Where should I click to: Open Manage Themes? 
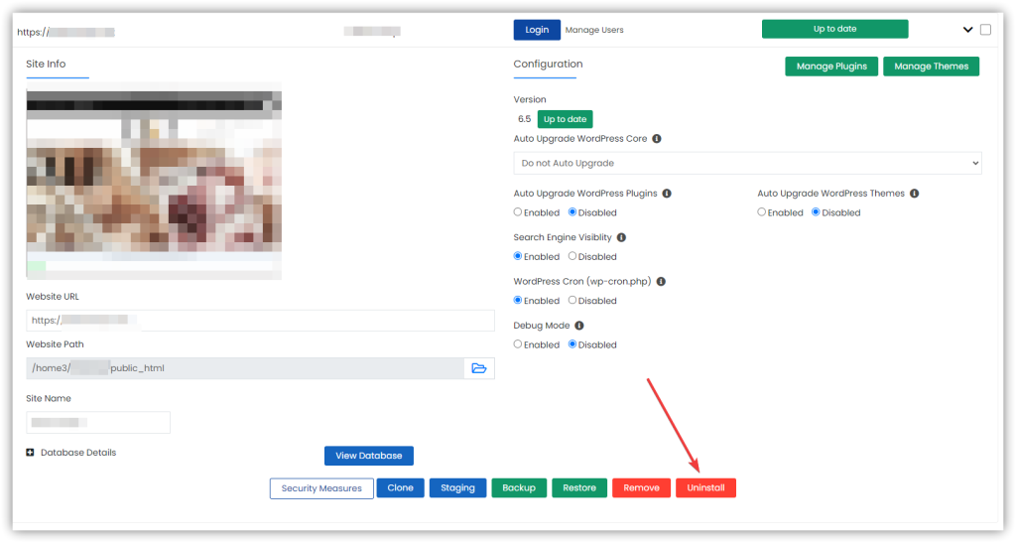click(x=931, y=67)
